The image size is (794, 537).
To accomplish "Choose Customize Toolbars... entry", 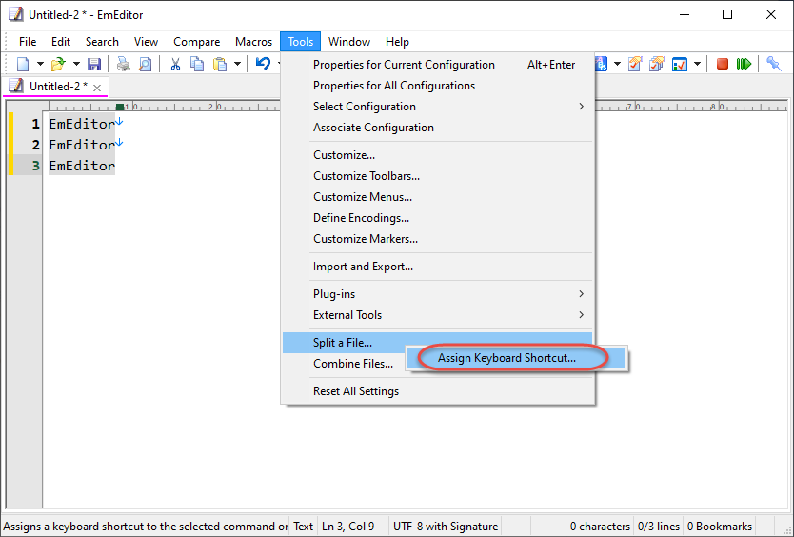I will (438, 176).
